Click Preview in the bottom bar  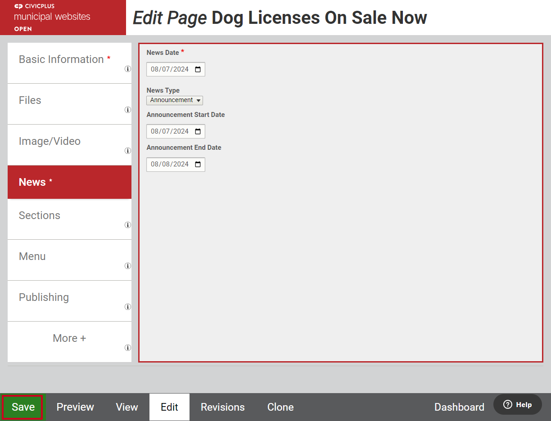75,407
